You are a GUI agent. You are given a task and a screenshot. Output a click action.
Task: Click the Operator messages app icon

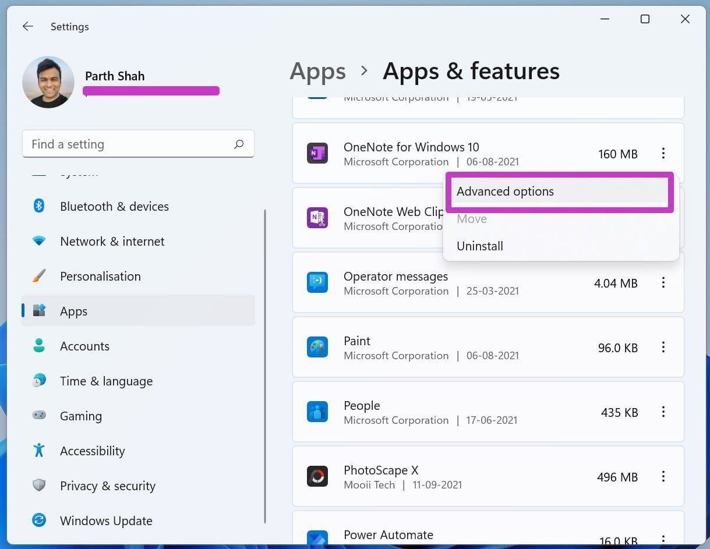[317, 282]
